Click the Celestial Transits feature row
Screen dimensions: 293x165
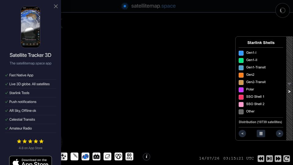click(31, 119)
